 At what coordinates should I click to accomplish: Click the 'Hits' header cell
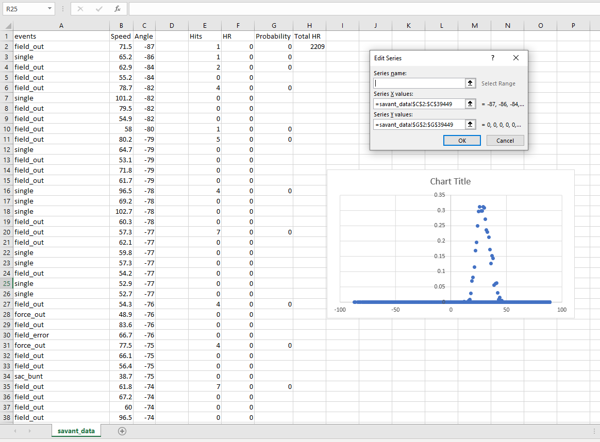coord(205,37)
